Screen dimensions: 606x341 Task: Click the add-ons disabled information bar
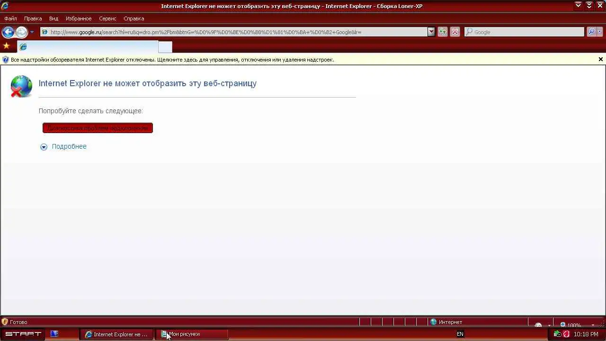pyautogui.click(x=303, y=60)
